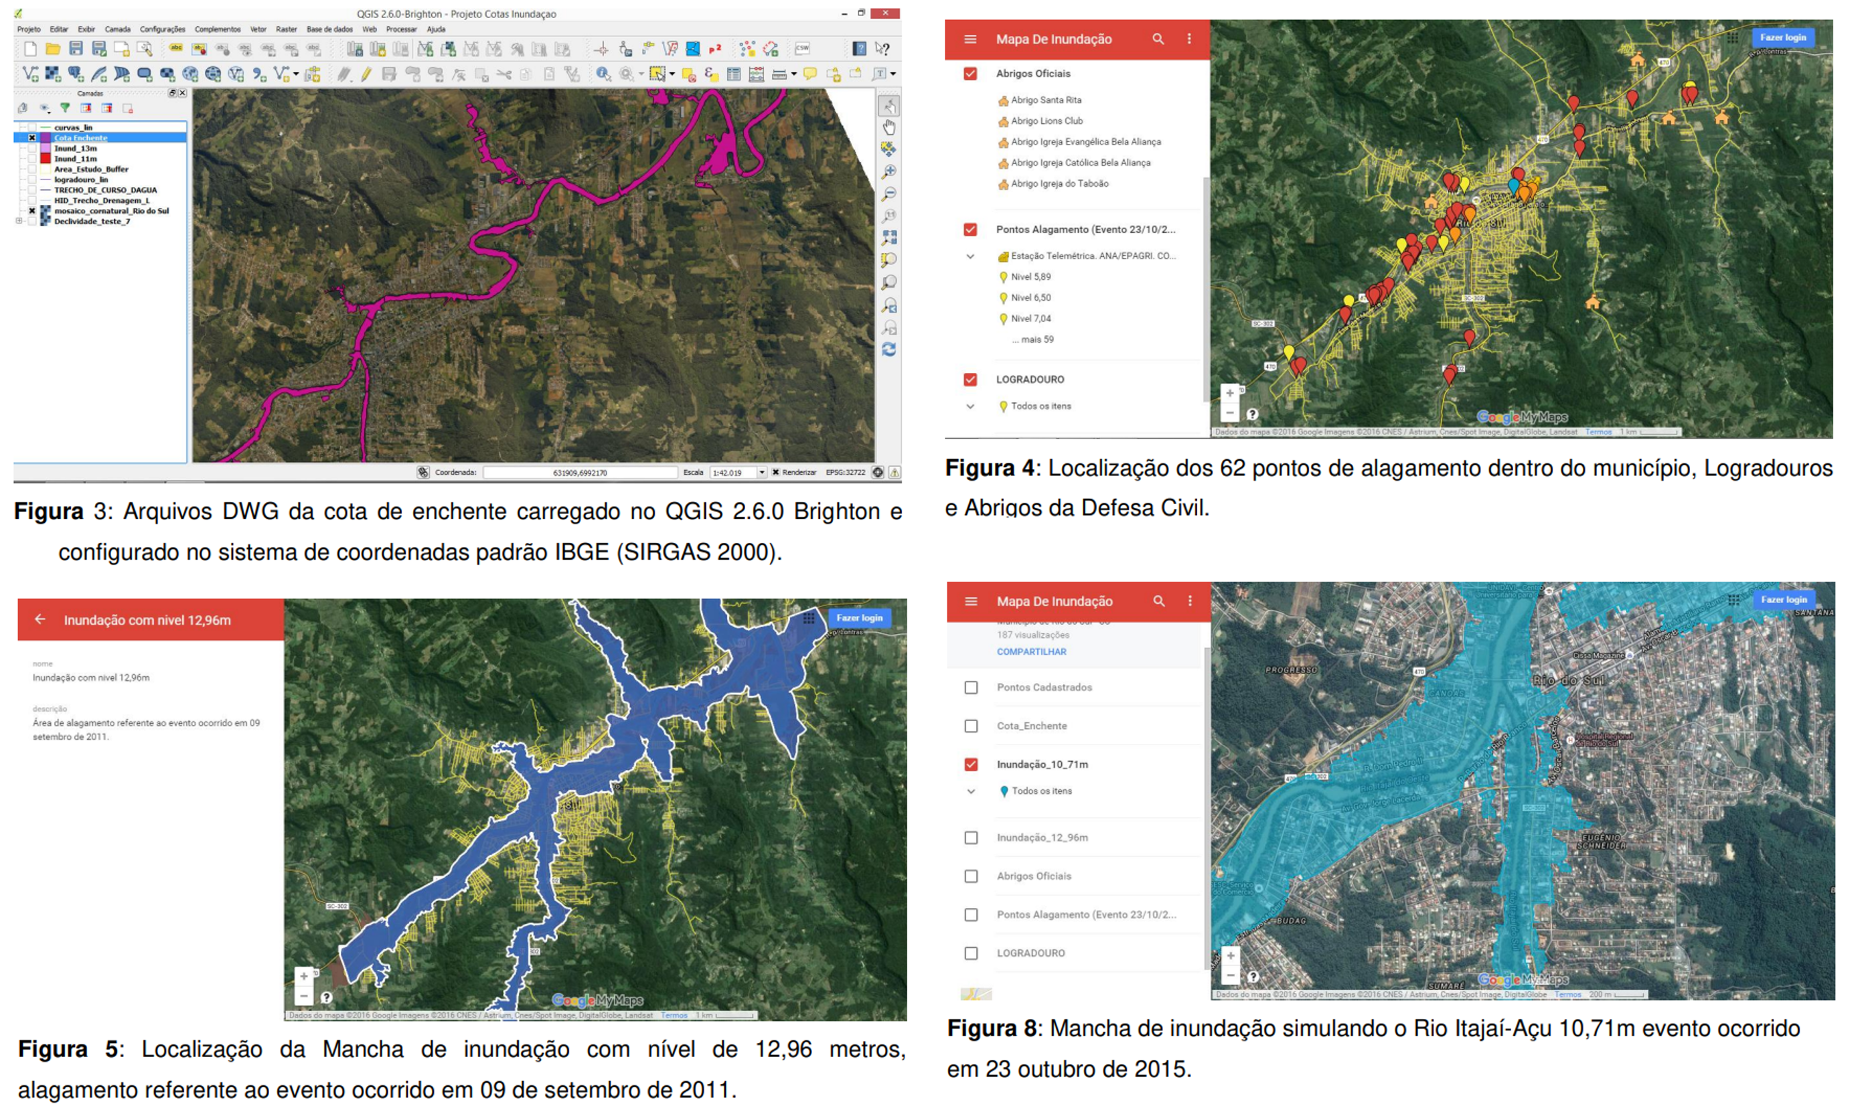This screenshot has width=1852, height=1106.
Task: Click the QGIS Open Project folder icon
Action: 53,49
